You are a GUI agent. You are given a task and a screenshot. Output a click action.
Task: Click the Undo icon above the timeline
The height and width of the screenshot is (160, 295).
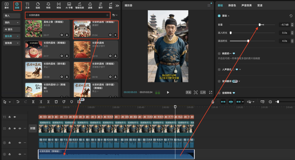(x=18, y=101)
